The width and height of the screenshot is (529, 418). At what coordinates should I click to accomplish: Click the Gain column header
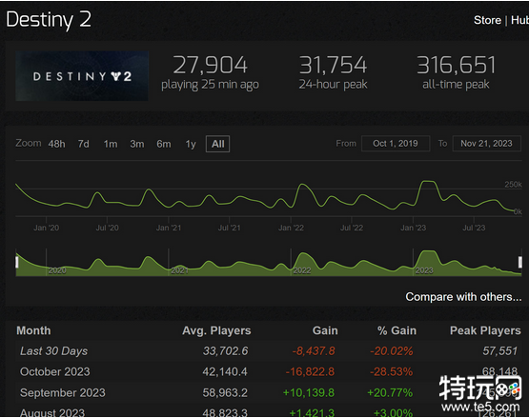click(x=325, y=330)
